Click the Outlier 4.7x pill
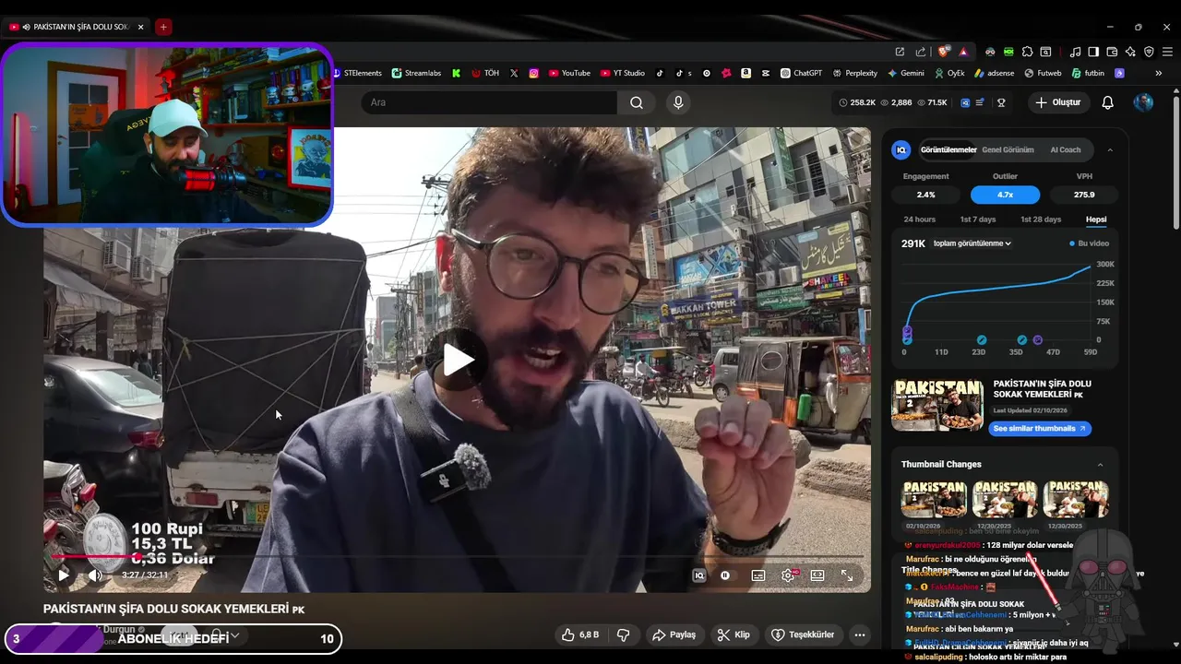Image resolution: width=1181 pixels, height=664 pixels. [x=1005, y=195]
